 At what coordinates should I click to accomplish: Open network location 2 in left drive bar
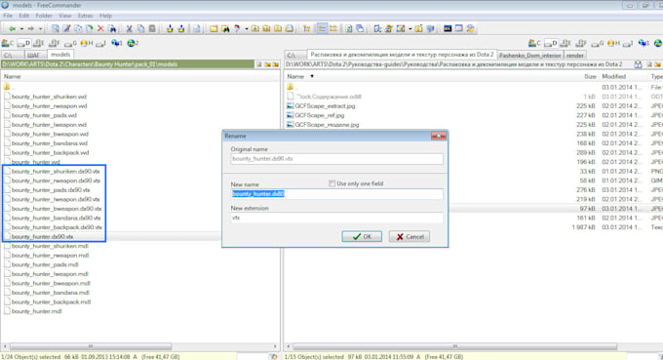tap(133, 43)
